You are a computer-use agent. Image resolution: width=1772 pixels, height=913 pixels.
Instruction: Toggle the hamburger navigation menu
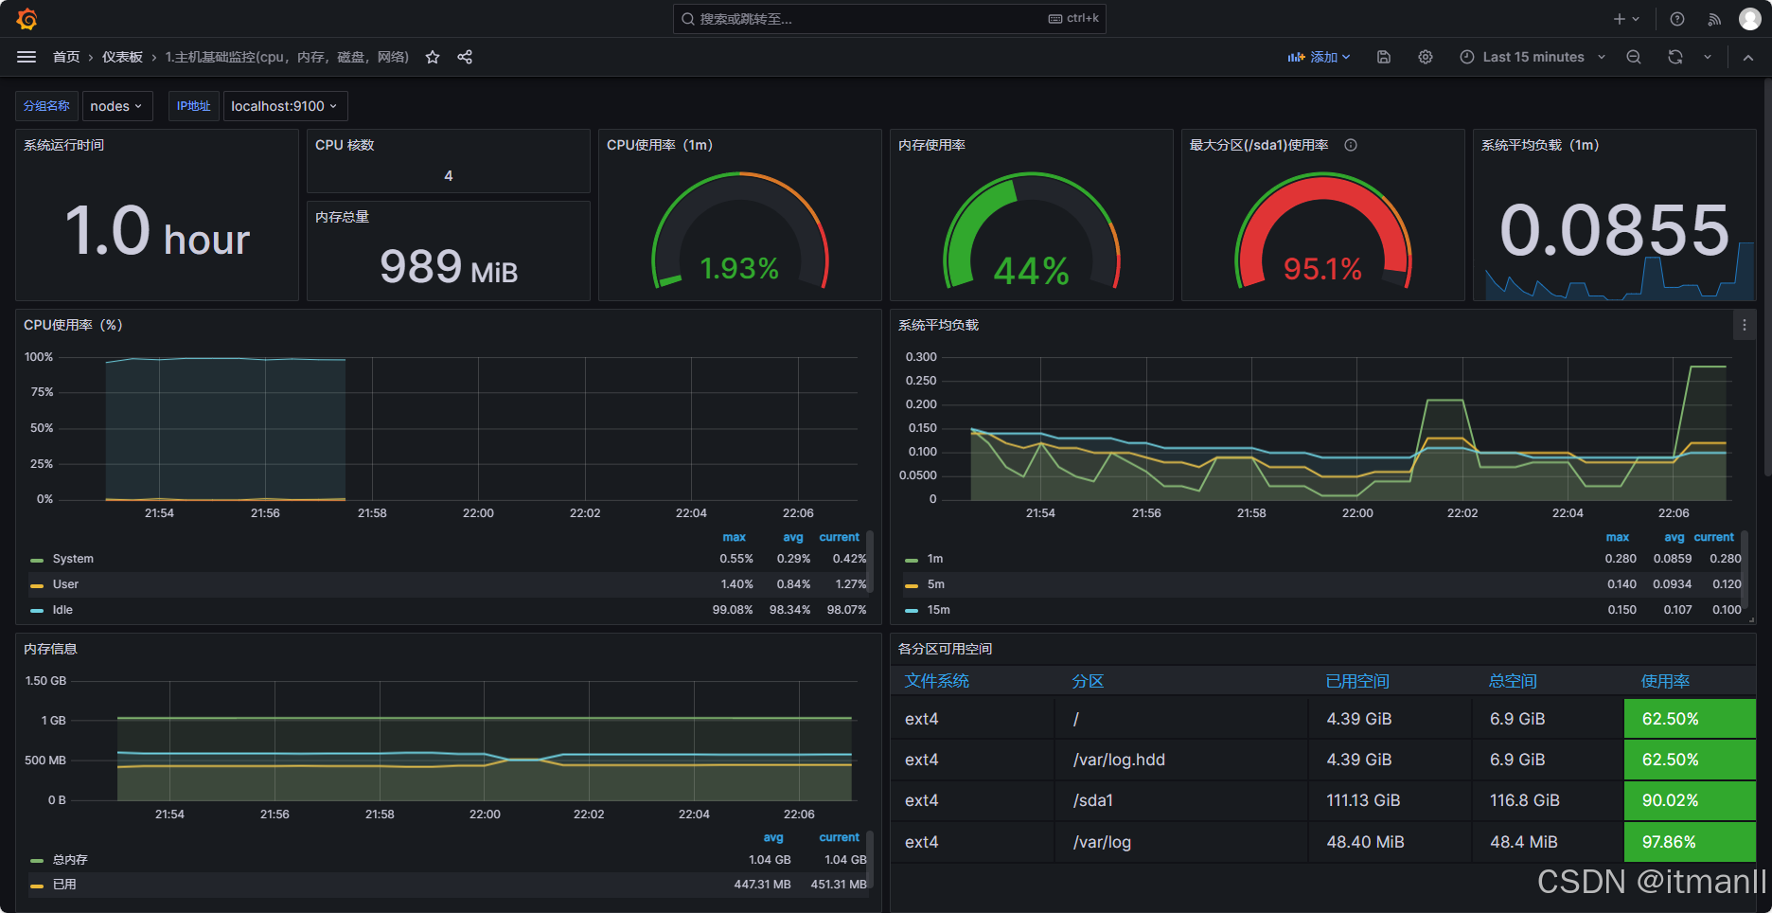[27, 57]
